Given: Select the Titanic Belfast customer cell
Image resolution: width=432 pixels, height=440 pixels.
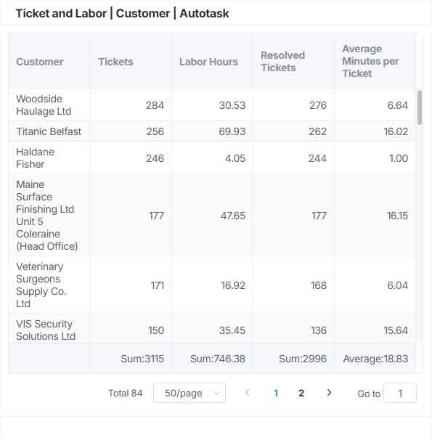Looking at the screenshot, I should pos(49,131).
